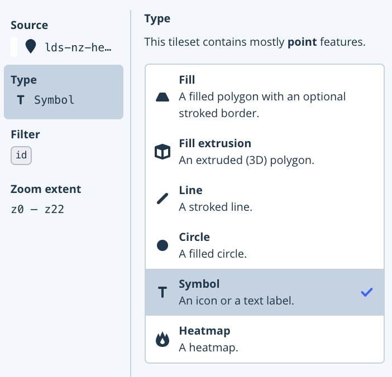Click the id filter tag
392x377 pixels.
21,155
